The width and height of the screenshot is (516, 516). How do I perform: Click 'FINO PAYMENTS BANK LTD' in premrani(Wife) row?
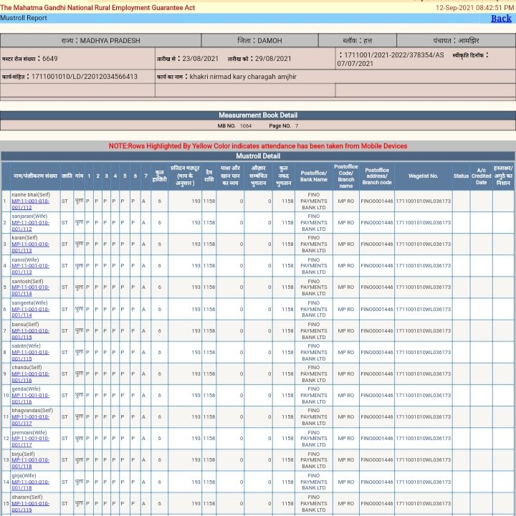(314, 439)
